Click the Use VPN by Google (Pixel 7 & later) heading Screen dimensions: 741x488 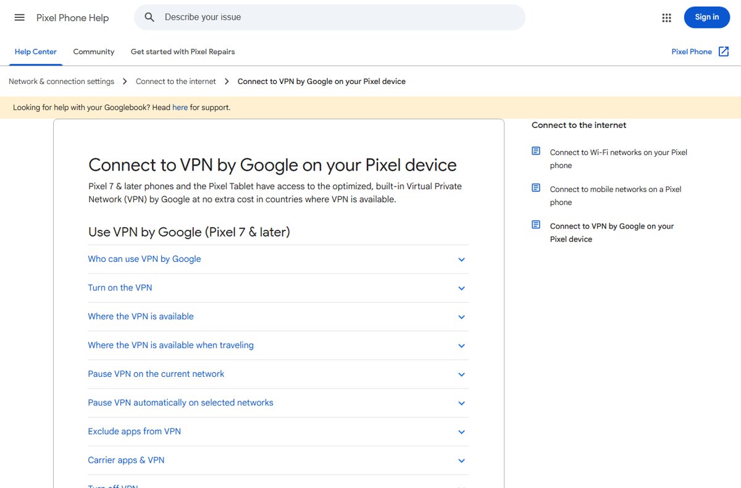click(189, 232)
